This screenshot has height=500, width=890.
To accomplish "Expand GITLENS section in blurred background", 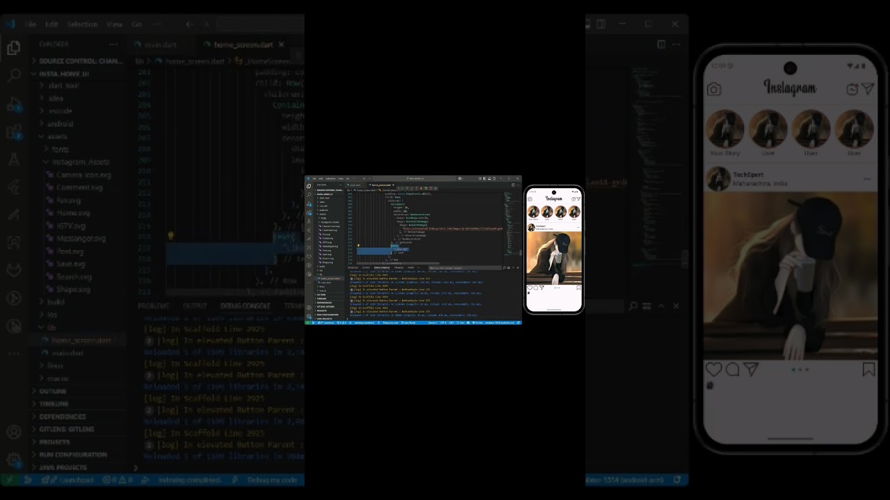I will [x=78, y=429].
